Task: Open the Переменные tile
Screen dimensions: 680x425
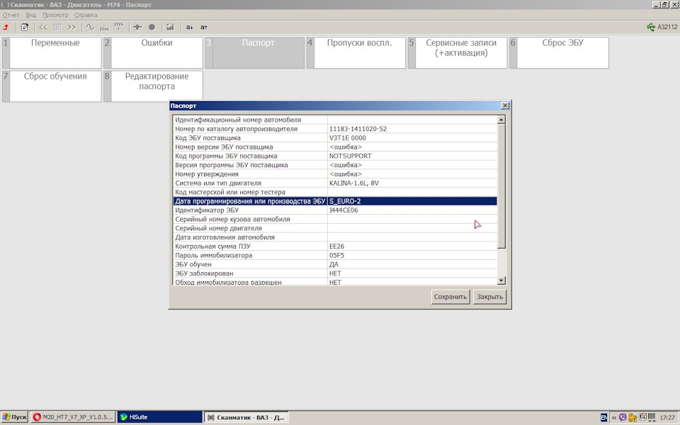Action: point(52,52)
